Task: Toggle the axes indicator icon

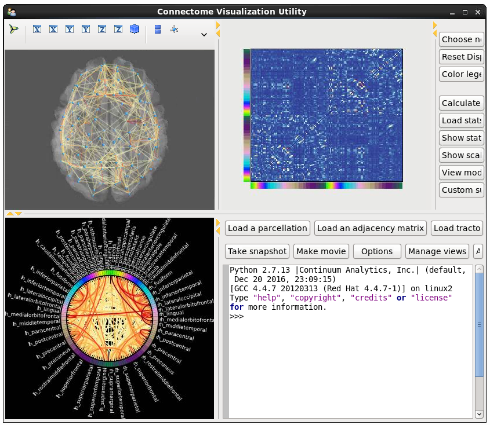Action: click(174, 30)
